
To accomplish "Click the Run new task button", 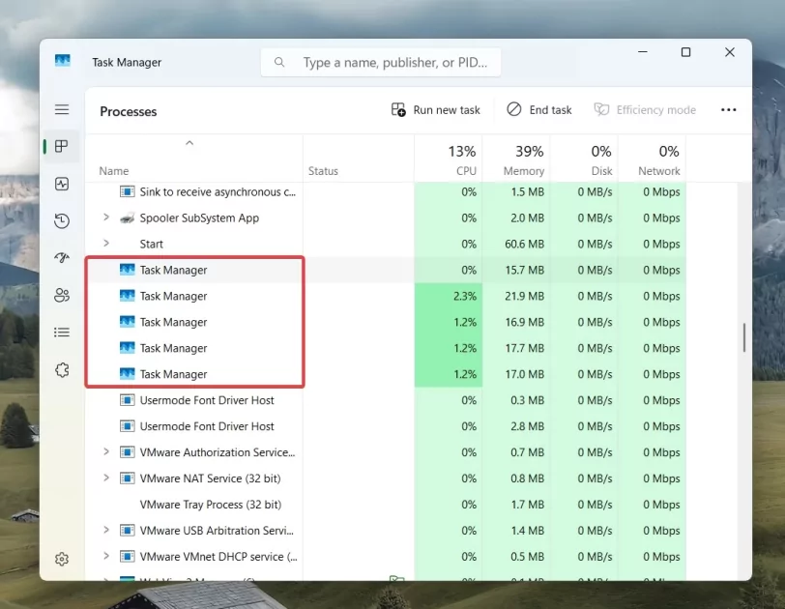I will [435, 109].
